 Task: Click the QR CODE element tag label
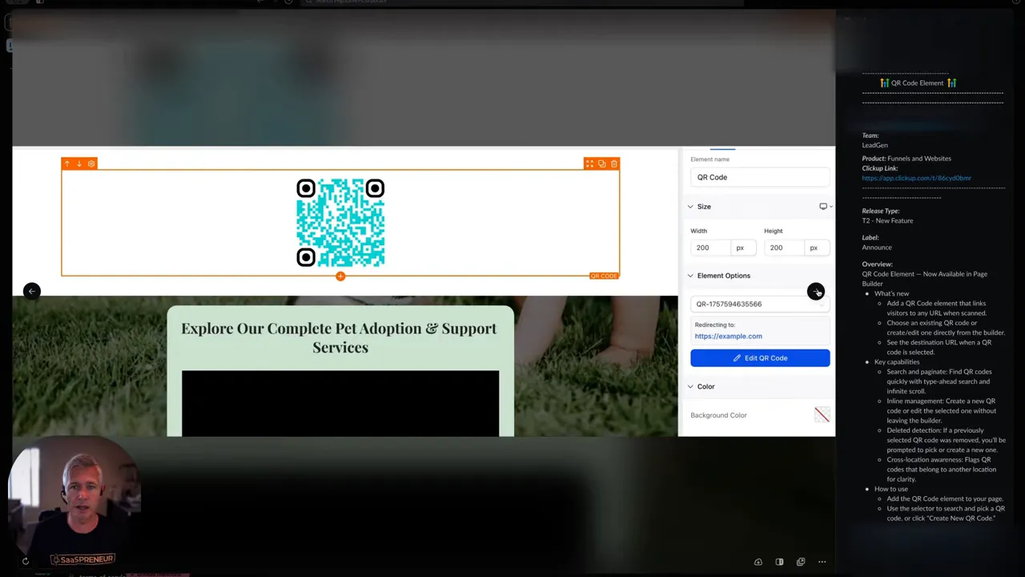point(604,276)
